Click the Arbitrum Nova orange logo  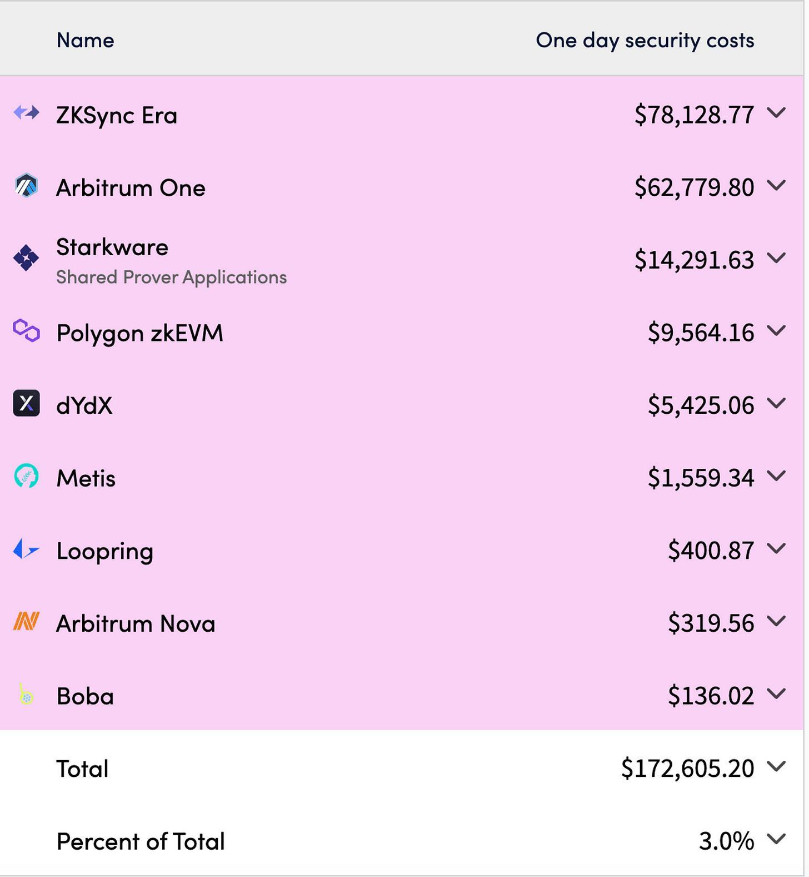pyautogui.click(x=26, y=621)
